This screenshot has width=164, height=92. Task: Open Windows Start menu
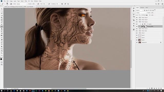[x=2, y=91]
